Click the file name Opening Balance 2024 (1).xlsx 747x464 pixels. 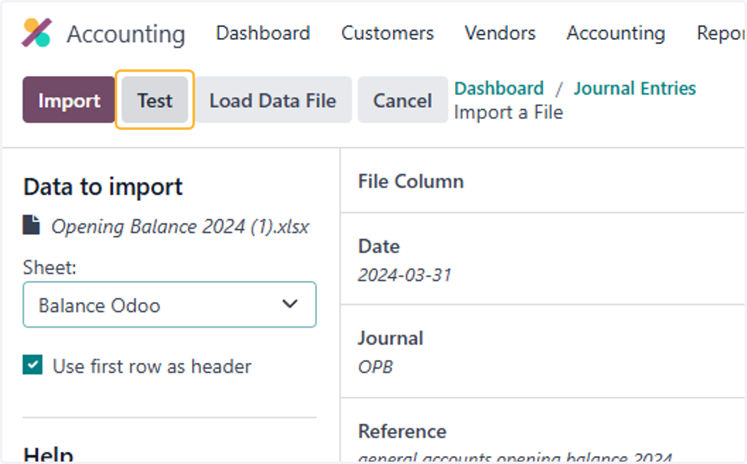coord(180,226)
